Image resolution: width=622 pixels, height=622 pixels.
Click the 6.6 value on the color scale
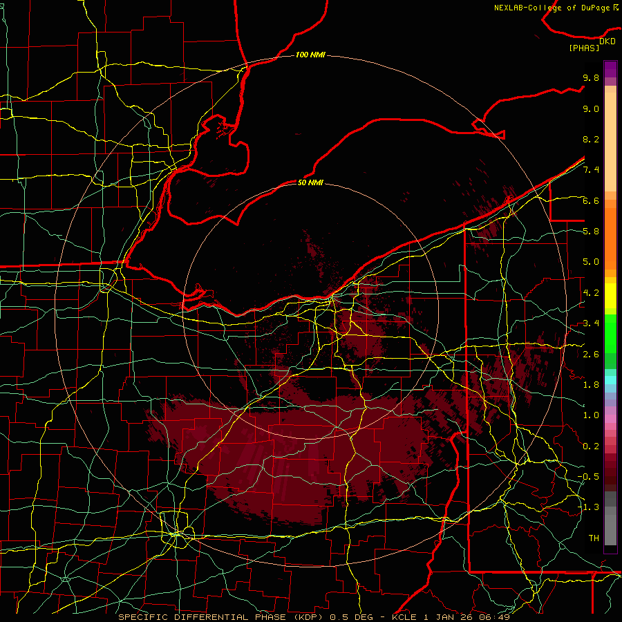coord(591,200)
